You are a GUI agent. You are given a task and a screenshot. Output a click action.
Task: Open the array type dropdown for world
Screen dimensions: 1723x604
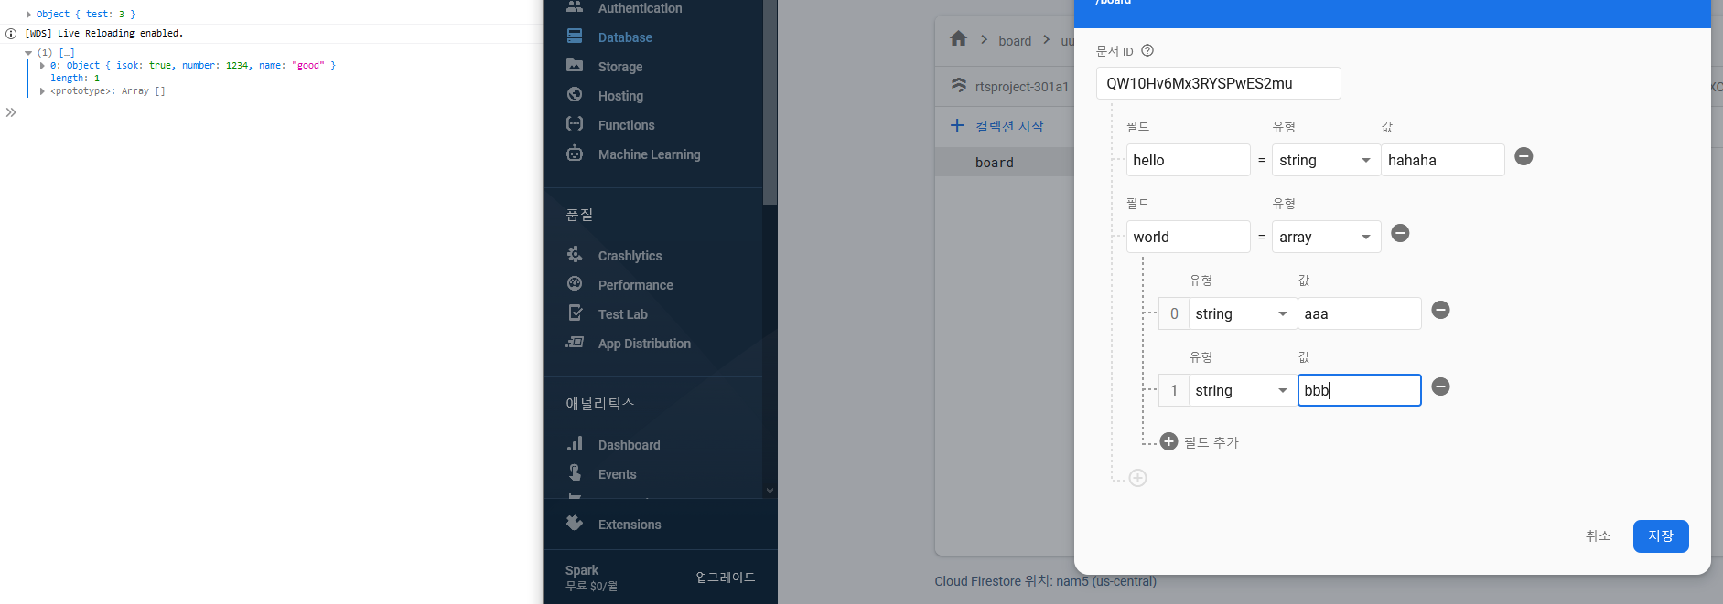pyautogui.click(x=1325, y=237)
